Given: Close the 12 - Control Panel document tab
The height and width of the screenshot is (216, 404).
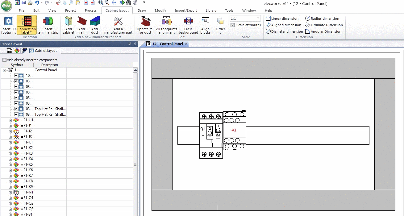Looking at the screenshot, I should pyautogui.click(x=186, y=44).
